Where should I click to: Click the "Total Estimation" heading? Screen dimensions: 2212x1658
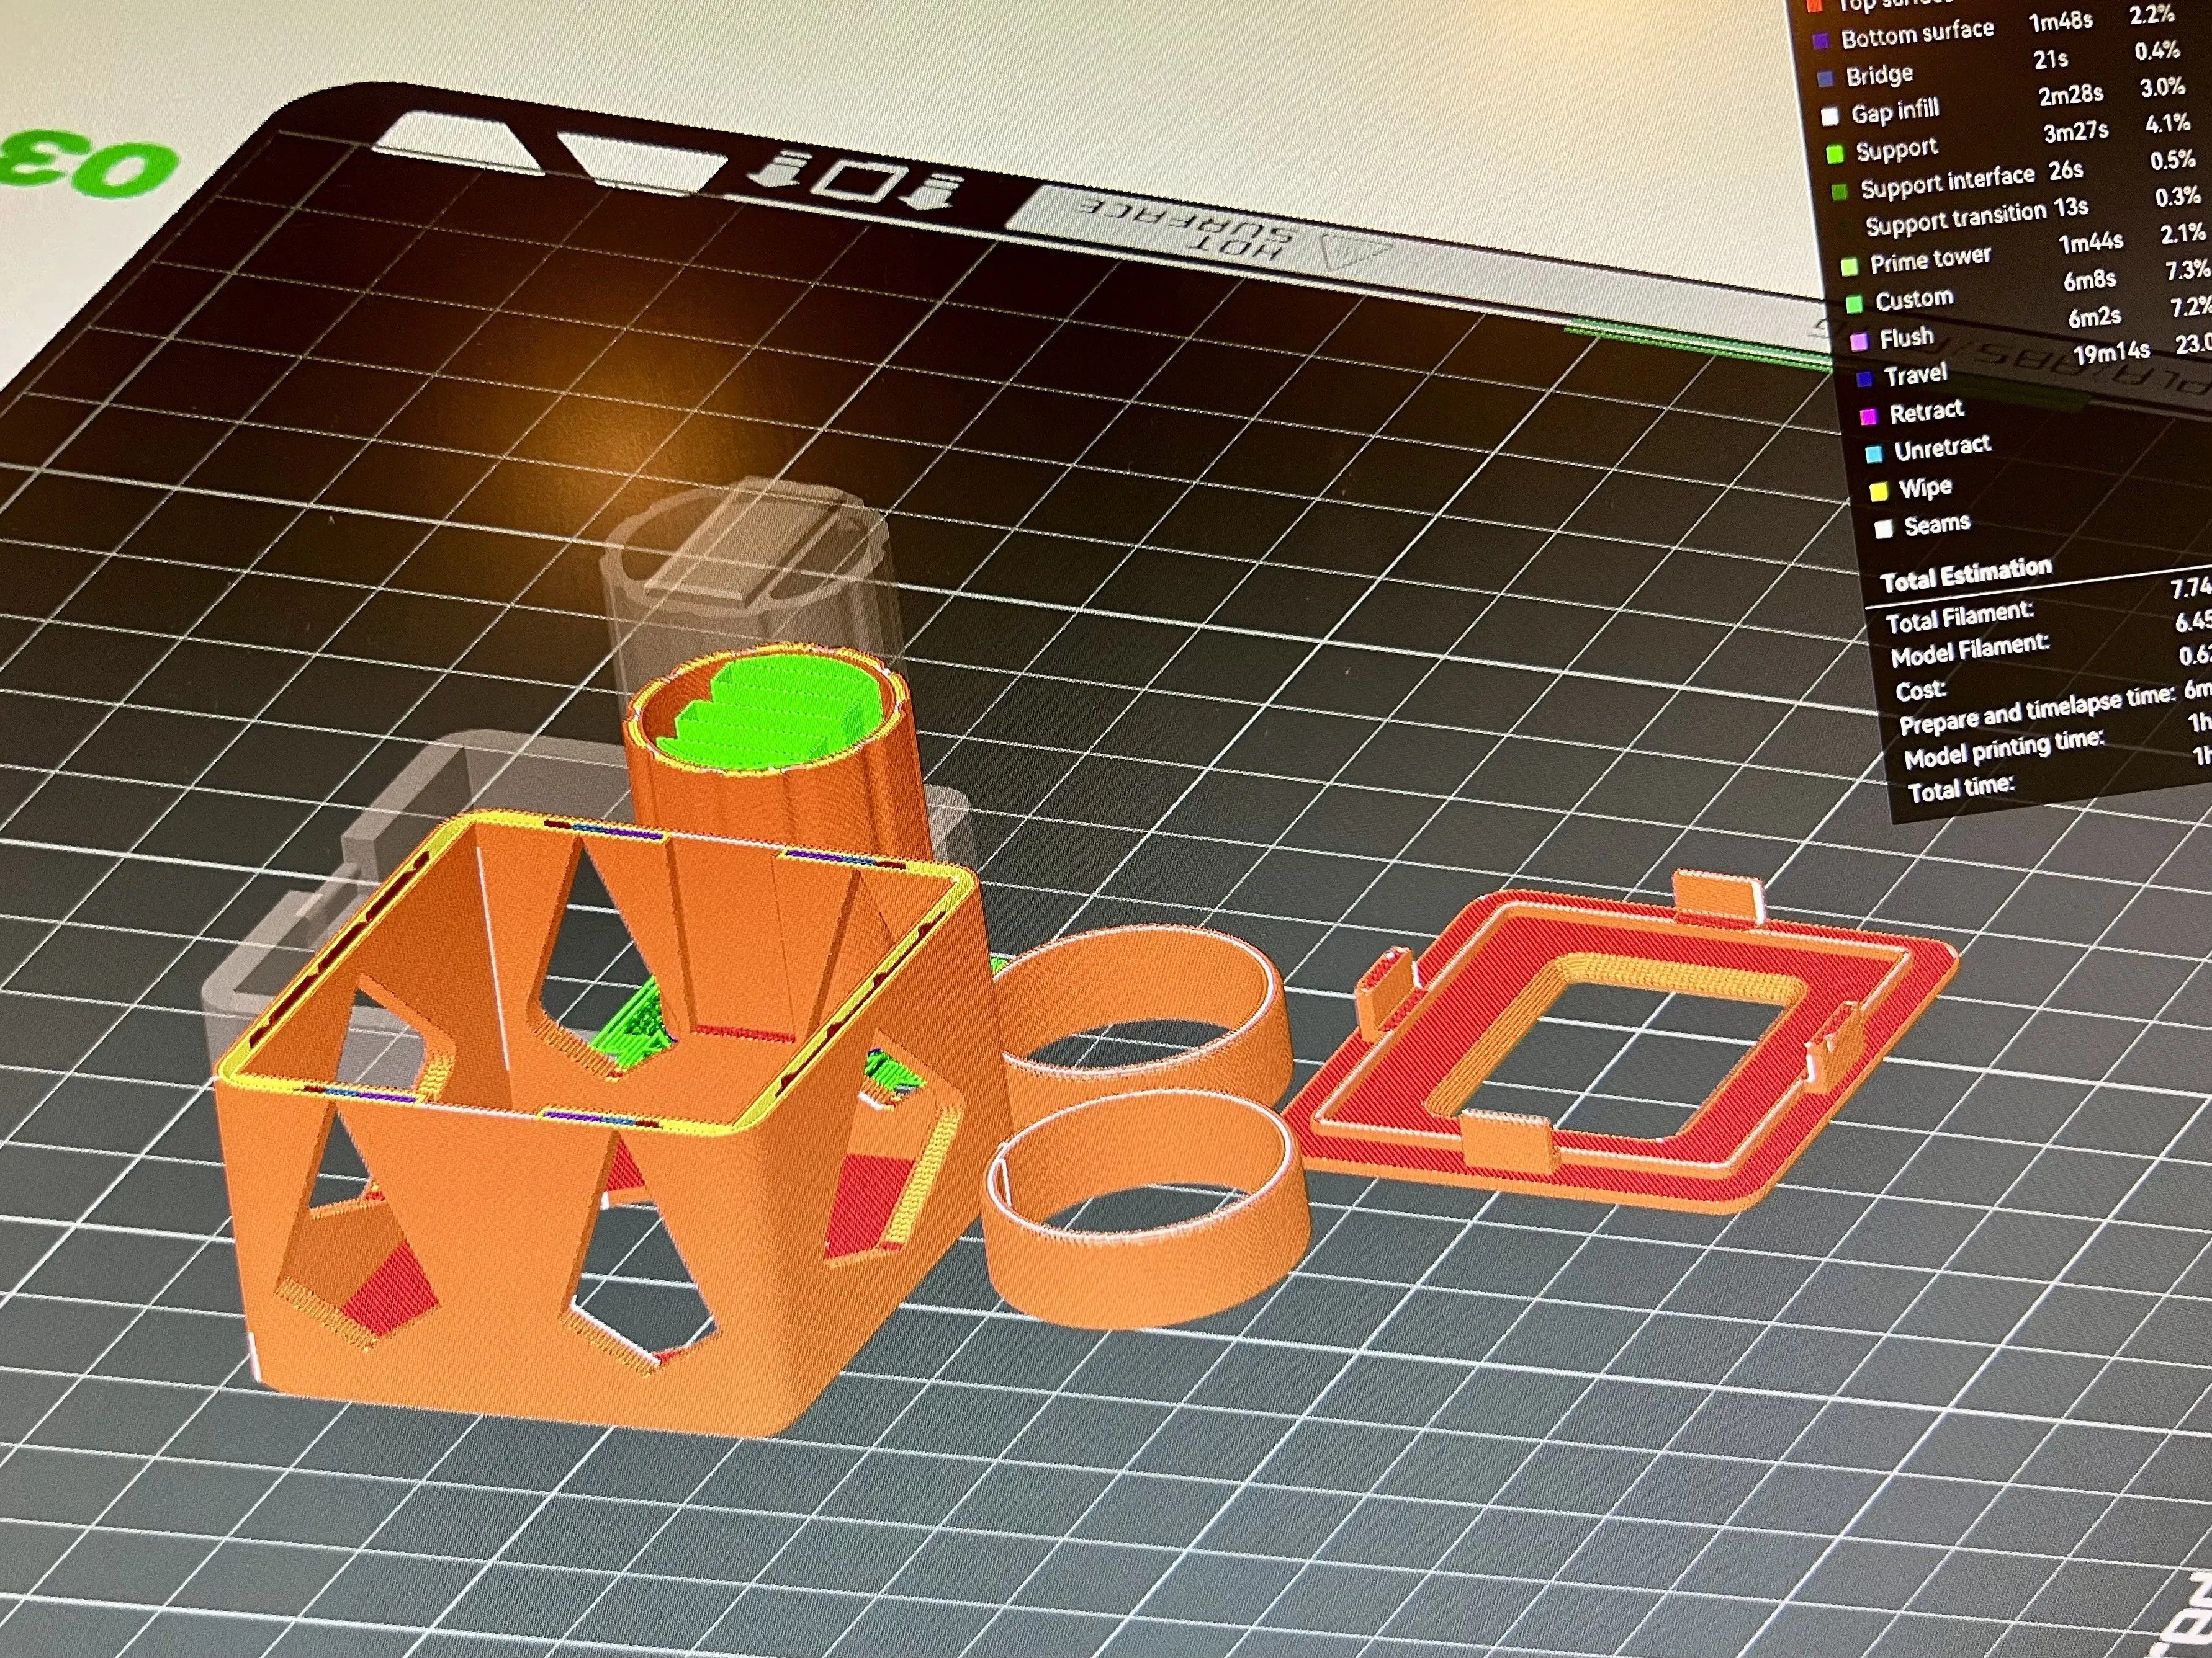click(x=1965, y=574)
